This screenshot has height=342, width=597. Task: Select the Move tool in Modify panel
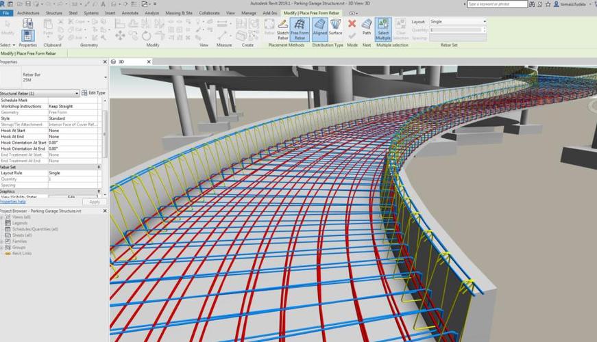(x=120, y=36)
